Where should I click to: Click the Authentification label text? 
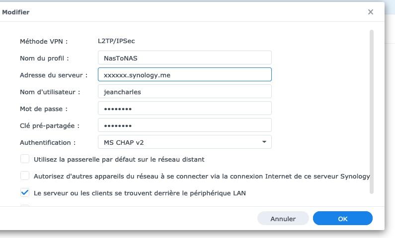(x=48, y=142)
